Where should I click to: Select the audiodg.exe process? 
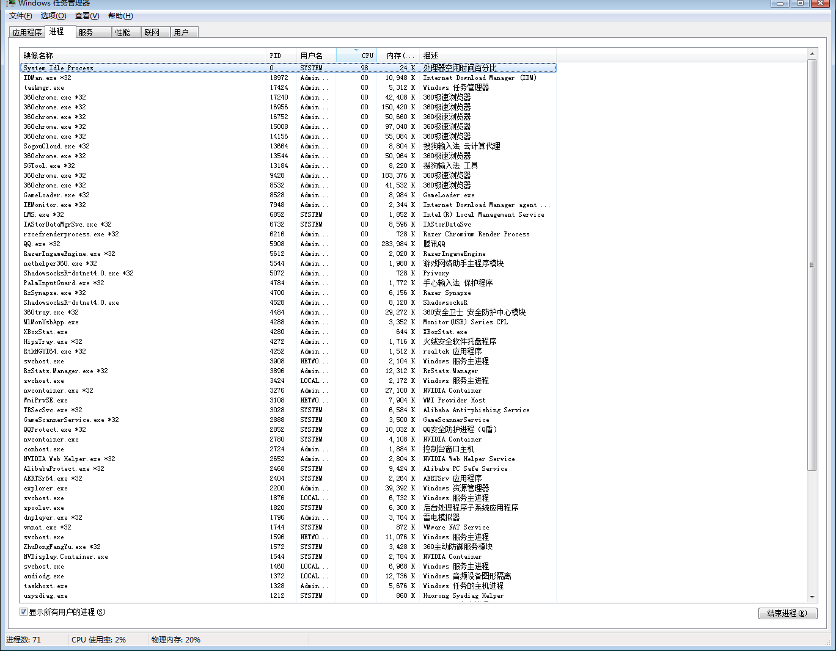288,576
